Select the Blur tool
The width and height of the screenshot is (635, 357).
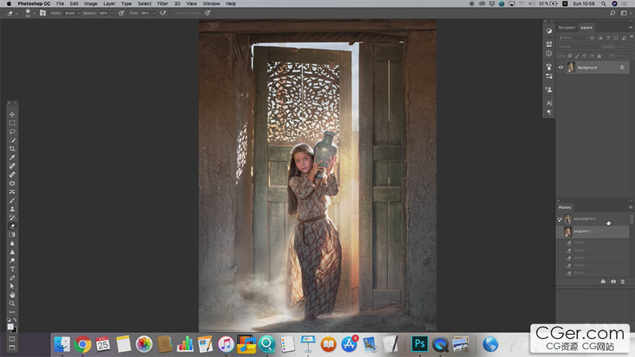point(12,243)
